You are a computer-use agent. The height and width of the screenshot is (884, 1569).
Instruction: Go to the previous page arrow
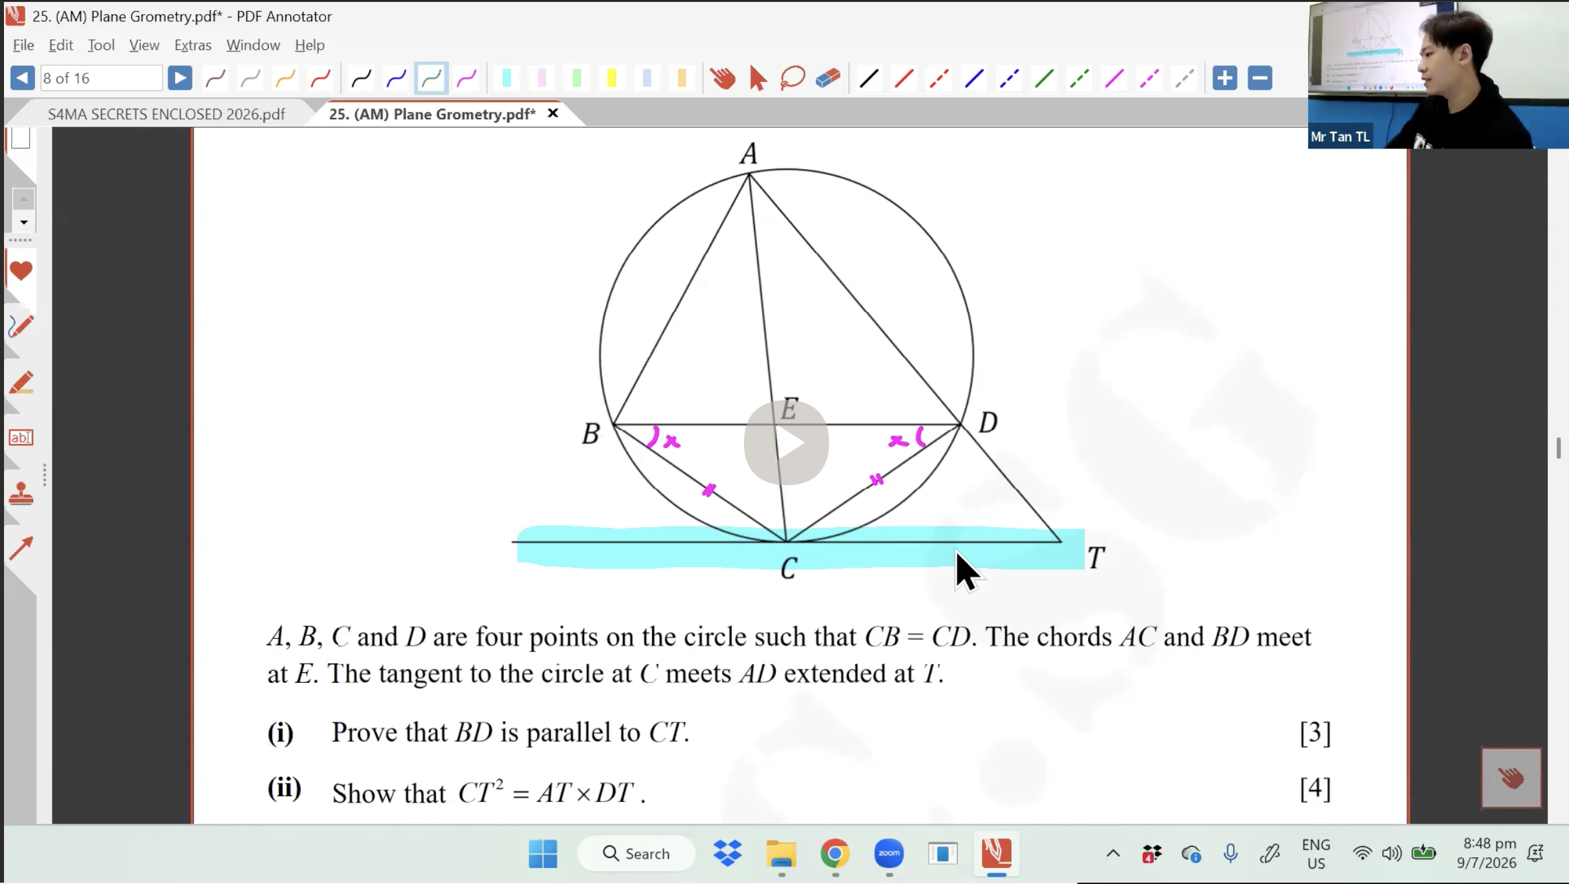[x=22, y=78]
